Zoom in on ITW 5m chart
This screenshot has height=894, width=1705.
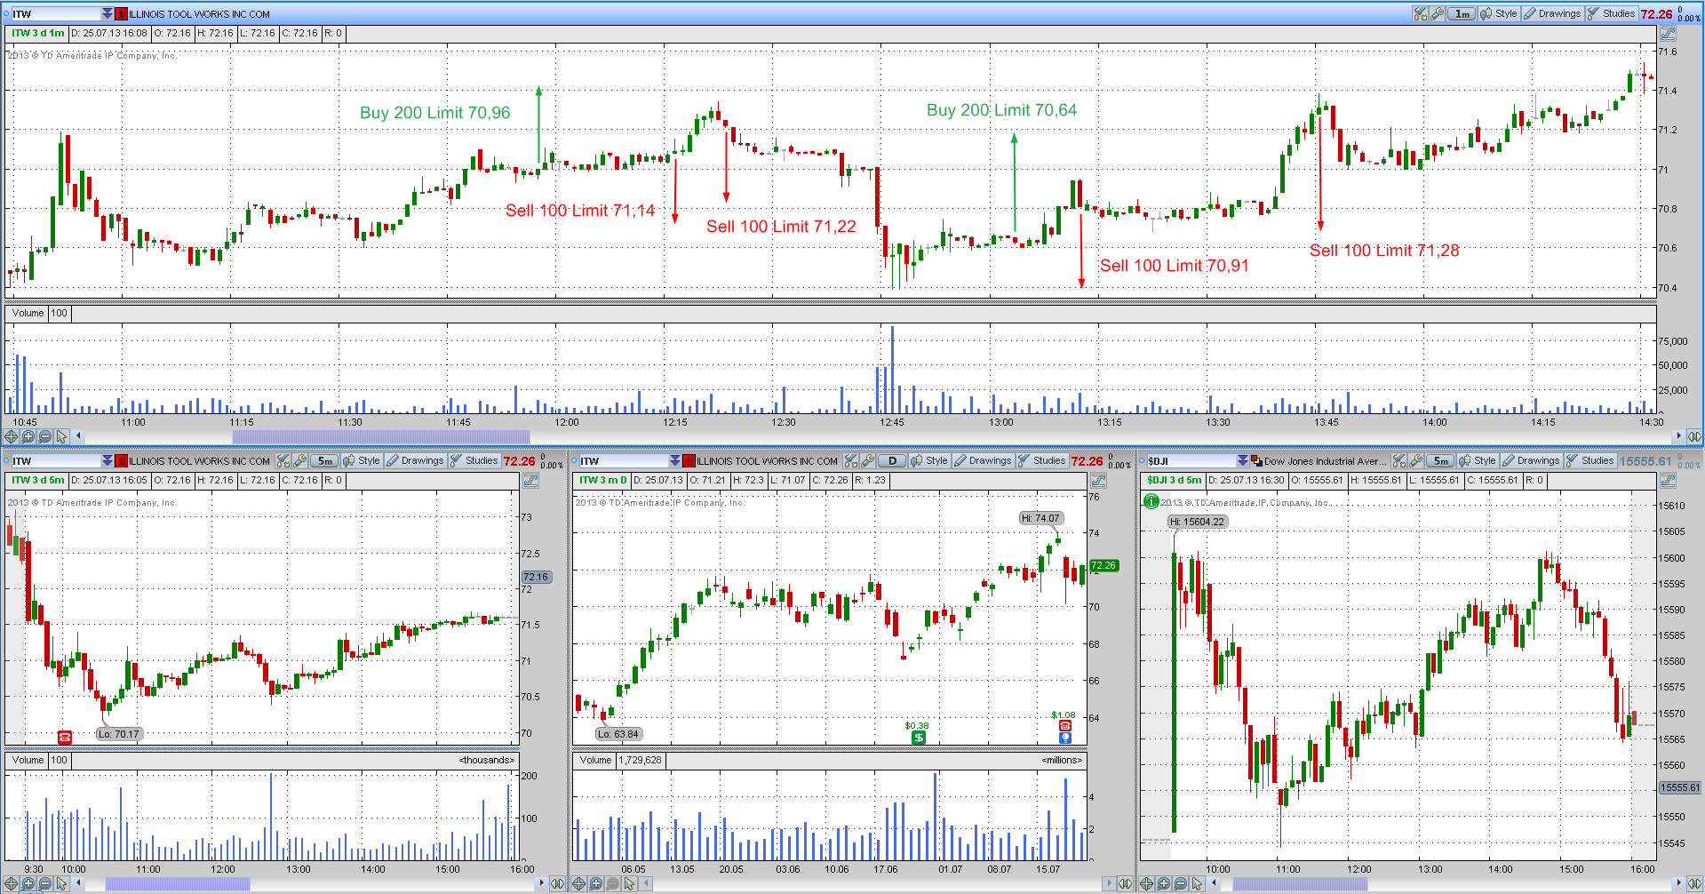pos(28,883)
